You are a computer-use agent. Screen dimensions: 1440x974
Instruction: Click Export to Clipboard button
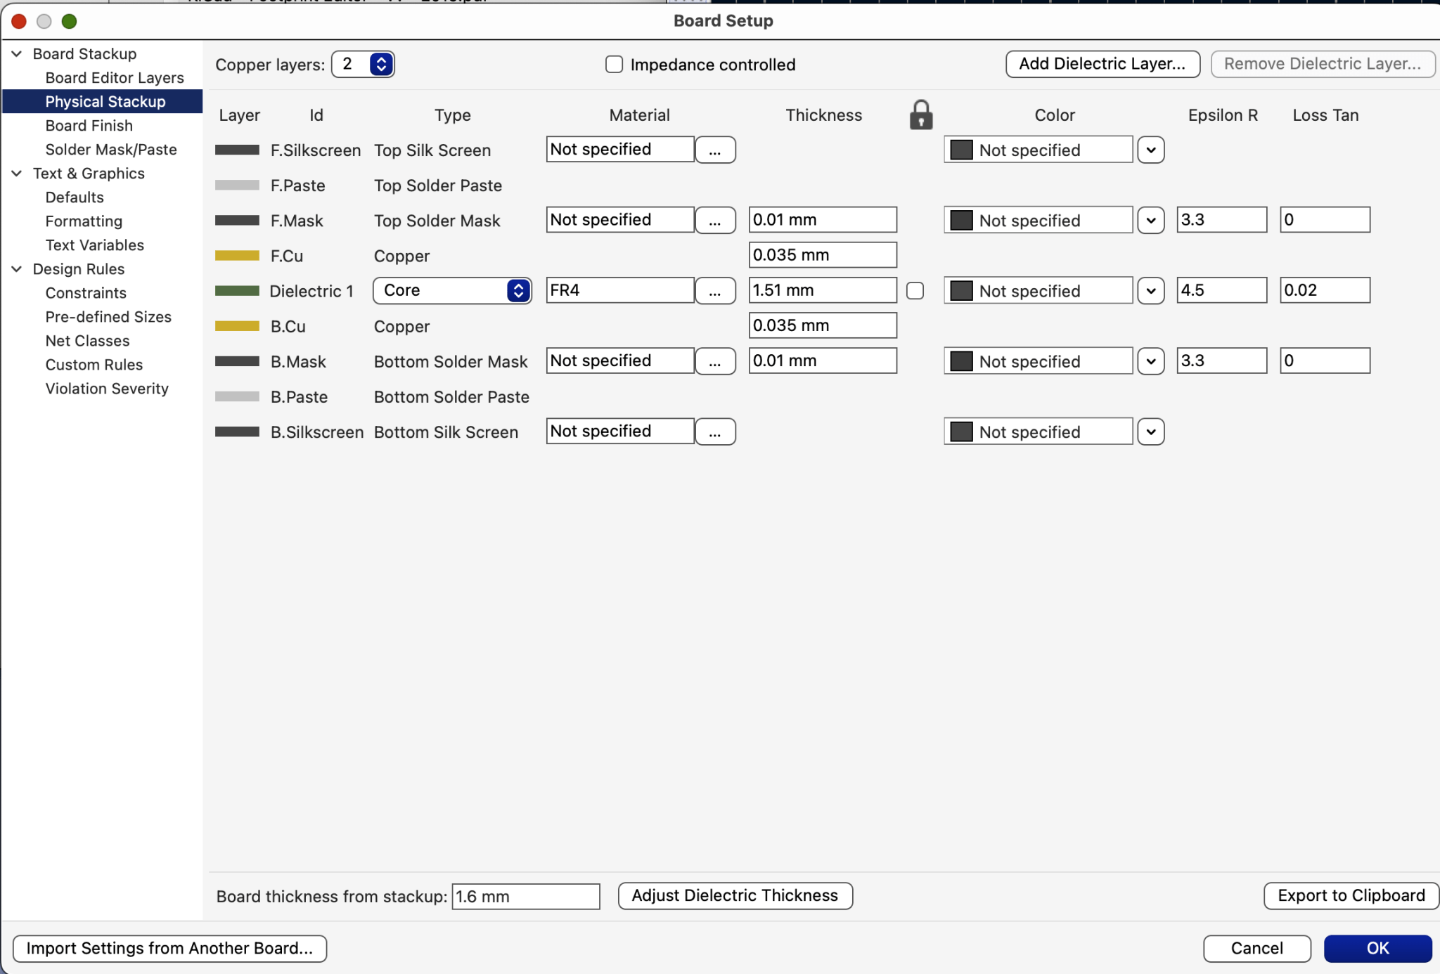click(x=1351, y=895)
